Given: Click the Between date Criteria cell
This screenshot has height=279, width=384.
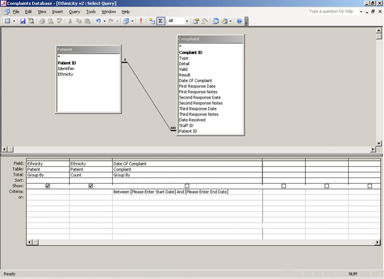Looking at the screenshot, I should (187, 192).
